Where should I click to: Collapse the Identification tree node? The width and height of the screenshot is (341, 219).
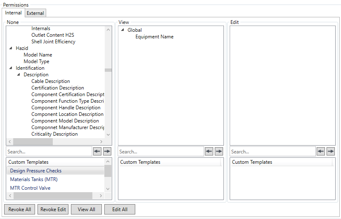11,68
